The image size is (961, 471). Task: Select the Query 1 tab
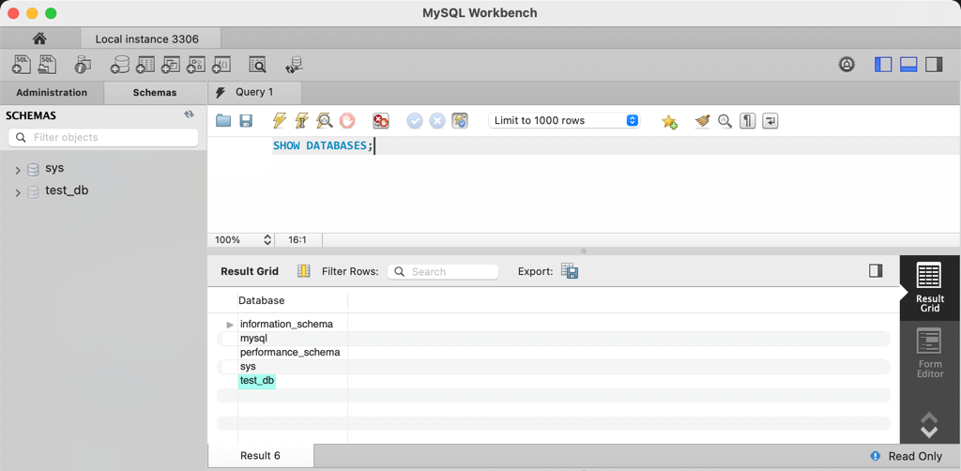click(254, 93)
